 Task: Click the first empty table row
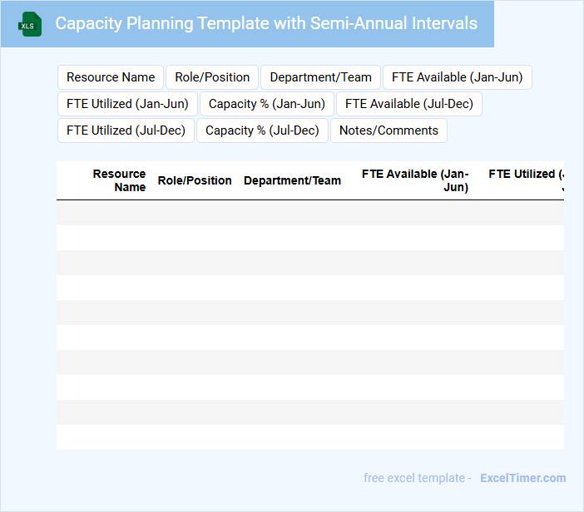coord(309,213)
